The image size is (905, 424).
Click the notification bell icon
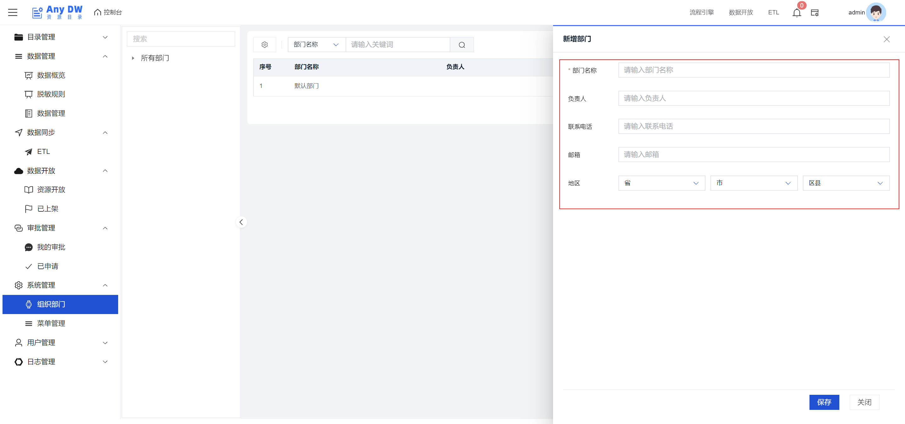(797, 13)
